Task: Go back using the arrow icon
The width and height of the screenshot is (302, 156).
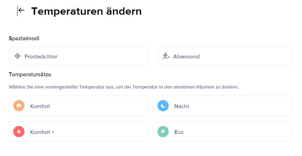Action: click(x=21, y=11)
